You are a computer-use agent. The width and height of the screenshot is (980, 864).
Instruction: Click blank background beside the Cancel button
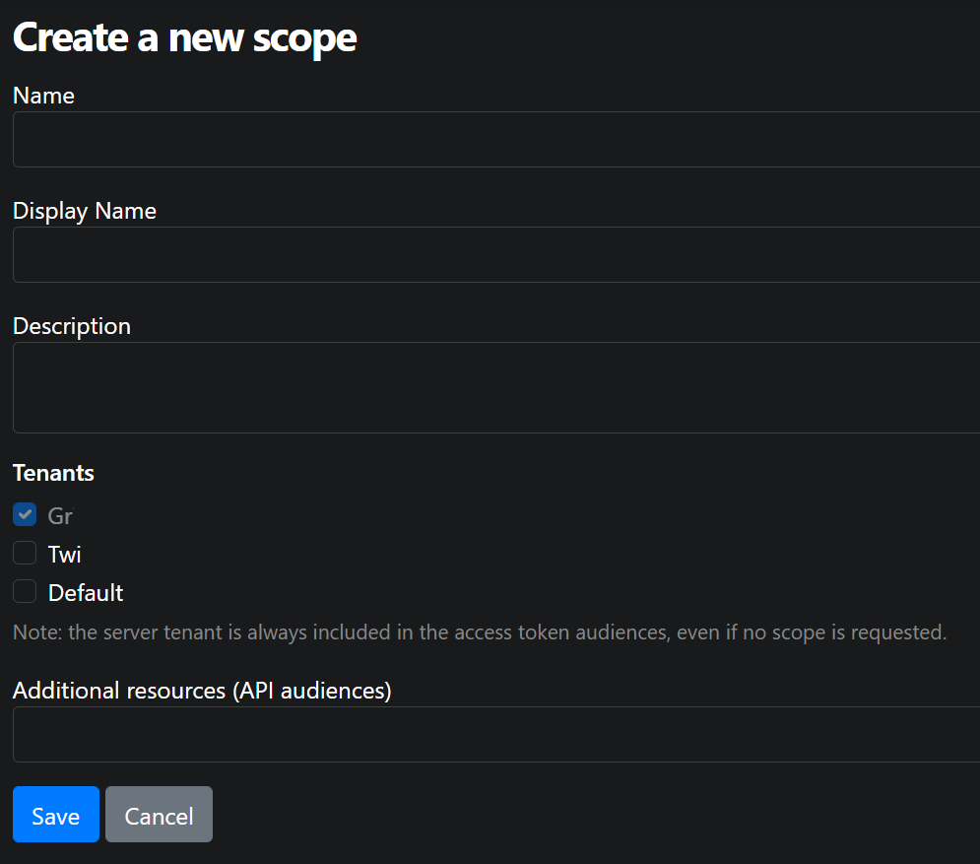pyautogui.click(x=562, y=814)
